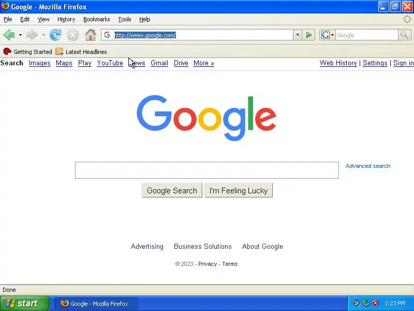Image resolution: width=414 pixels, height=311 pixels.
Task: Open the Settings link
Action: point(375,63)
